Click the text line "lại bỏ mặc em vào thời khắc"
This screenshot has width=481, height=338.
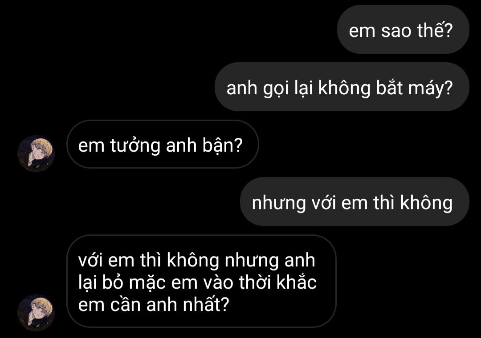(197, 282)
